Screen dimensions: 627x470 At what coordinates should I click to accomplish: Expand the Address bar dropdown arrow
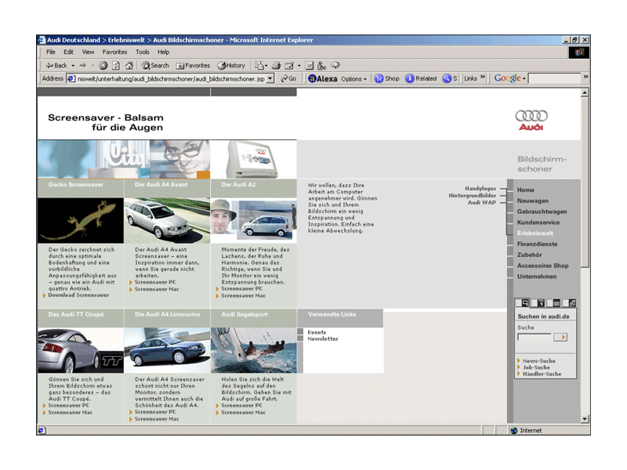pos(270,79)
